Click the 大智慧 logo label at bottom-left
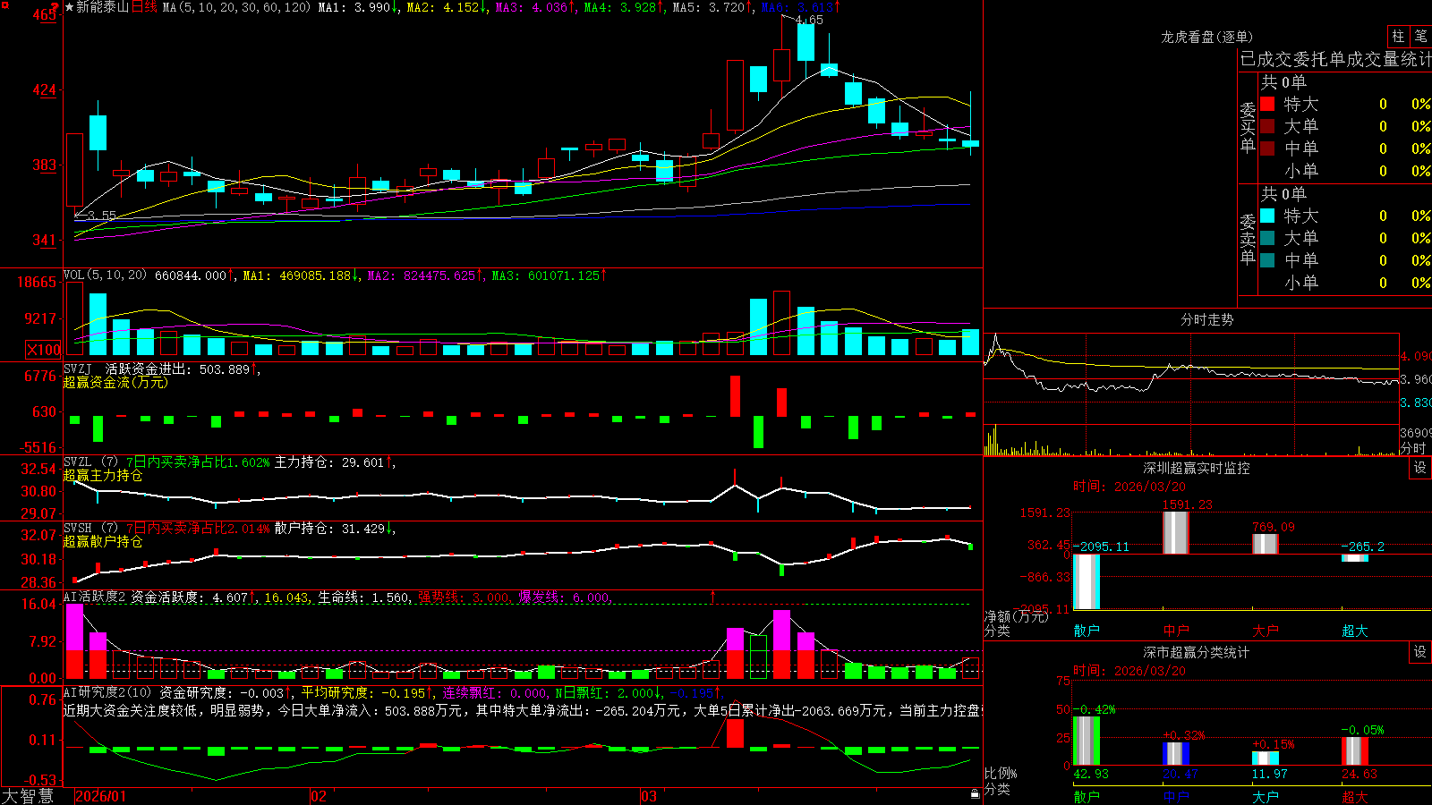 point(28,796)
